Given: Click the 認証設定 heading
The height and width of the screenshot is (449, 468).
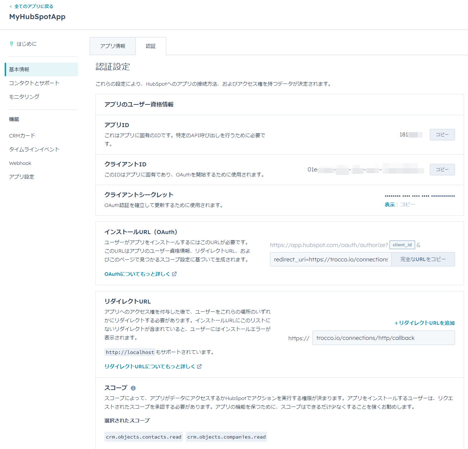Looking at the screenshot, I should (x=113, y=67).
